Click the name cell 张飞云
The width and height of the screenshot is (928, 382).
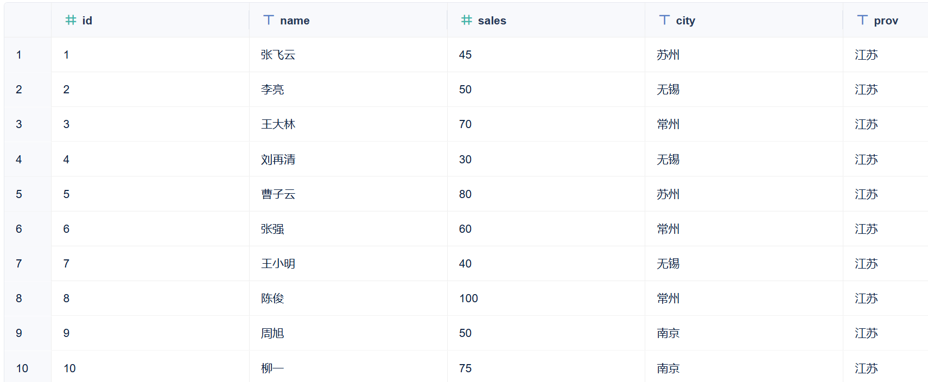[x=278, y=55]
